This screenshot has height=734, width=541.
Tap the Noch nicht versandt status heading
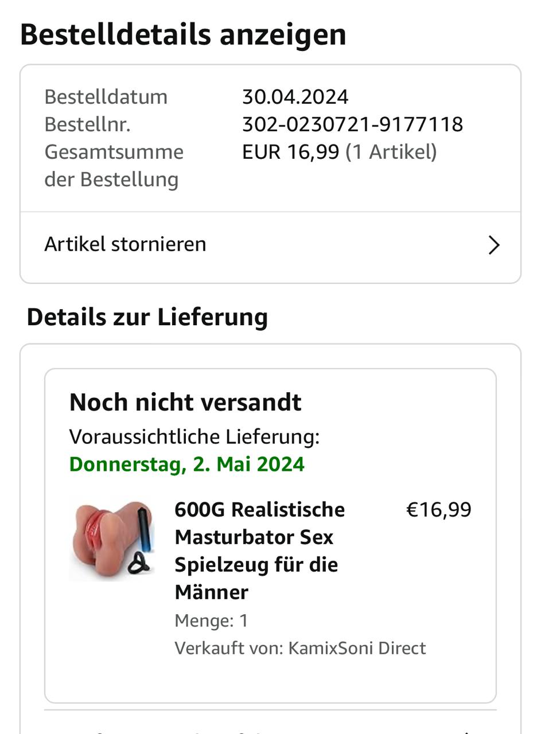point(185,403)
